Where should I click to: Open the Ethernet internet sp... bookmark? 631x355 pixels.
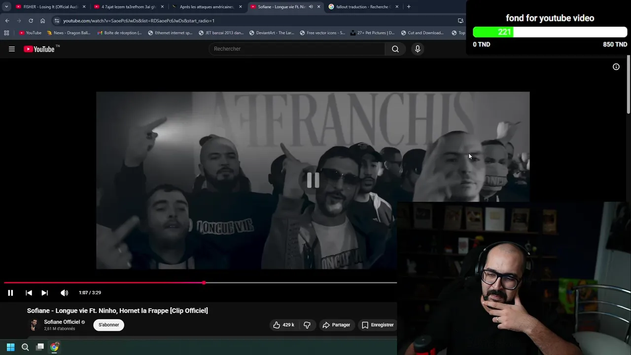(x=170, y=33)
